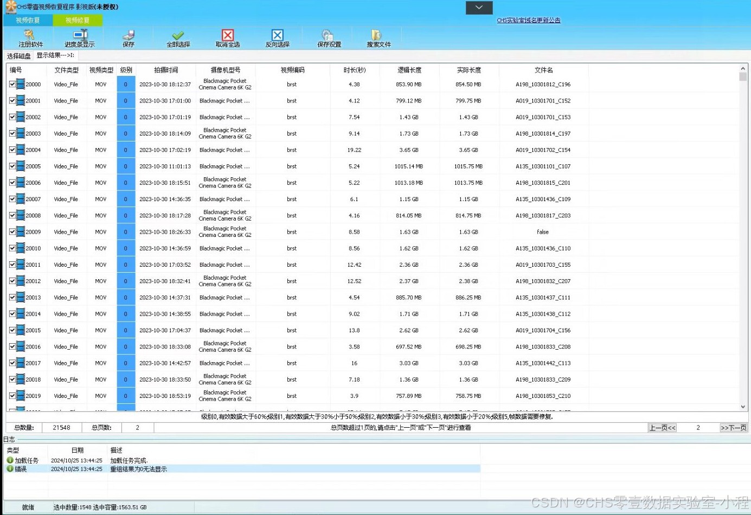
Task: Click total count value 21548
Action: point(62,428)
